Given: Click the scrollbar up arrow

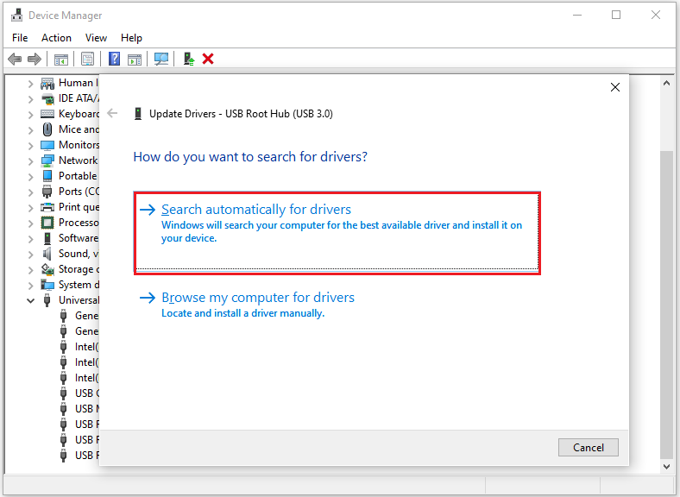Looking at the screenshot, I should pyautogui.click(x=666, y=83).
